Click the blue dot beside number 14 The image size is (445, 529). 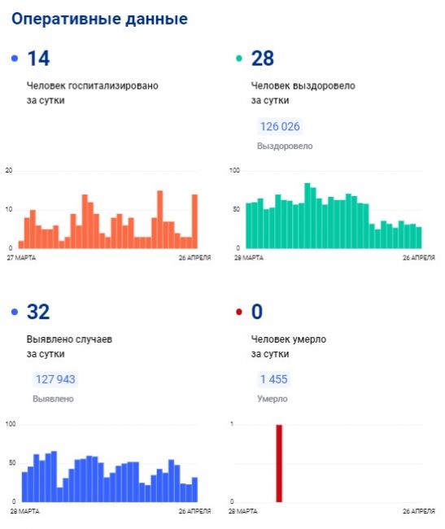15,59
